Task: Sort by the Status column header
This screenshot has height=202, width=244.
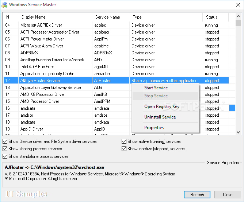Action: click(x=216, y=17)
